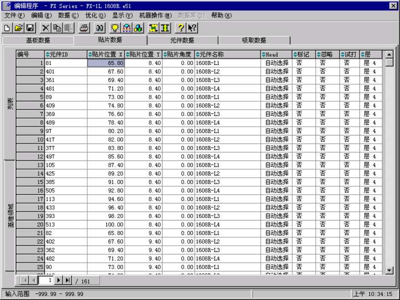Click the Open folder toolbar icon
This screenshot has height=300, width=400.
(18, 28)
